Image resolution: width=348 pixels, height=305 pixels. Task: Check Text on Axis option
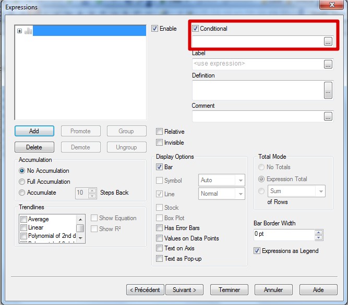click(x=159, y=248)
